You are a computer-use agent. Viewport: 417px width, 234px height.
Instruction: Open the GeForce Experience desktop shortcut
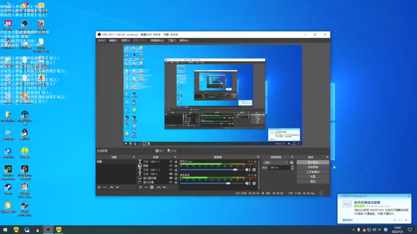pos(8,173)
